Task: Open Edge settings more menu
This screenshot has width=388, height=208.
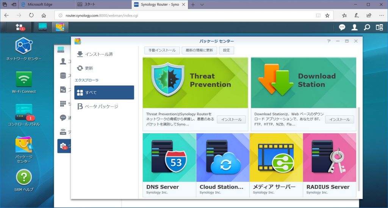Action: [381, 15]
